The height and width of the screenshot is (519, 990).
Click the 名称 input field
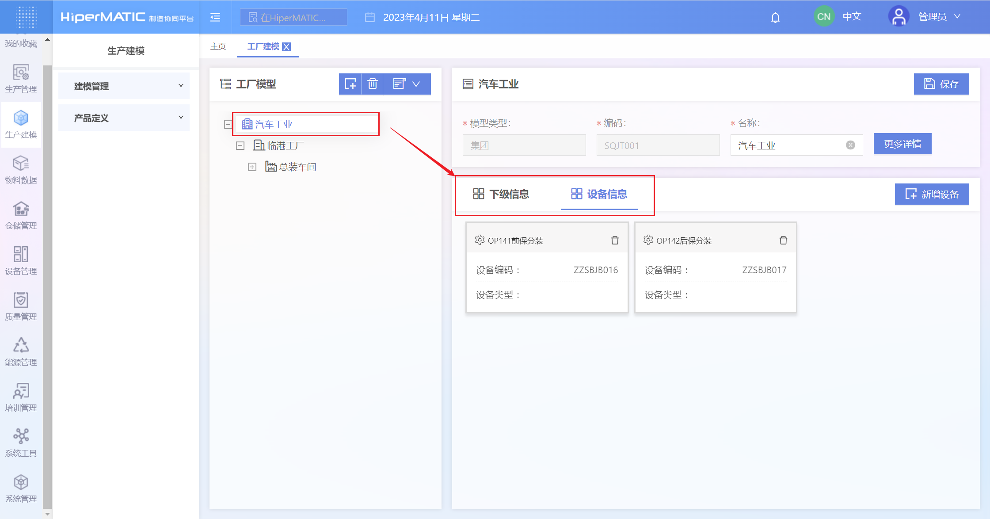coord(796,145)
